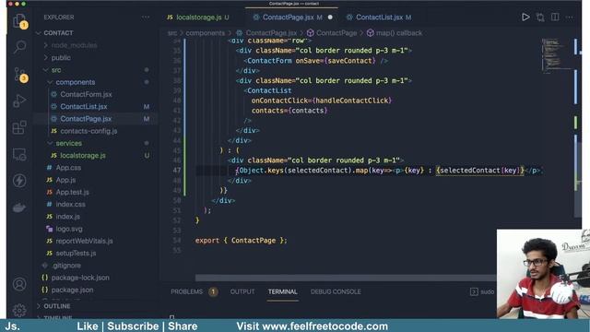Viewport: 590px width, 332px height.
Task: Click selectedContact[key] expression on line 47
Action: click(480, 171)
